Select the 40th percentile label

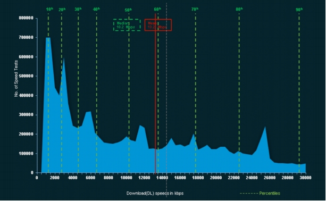(x=96, y=10)
